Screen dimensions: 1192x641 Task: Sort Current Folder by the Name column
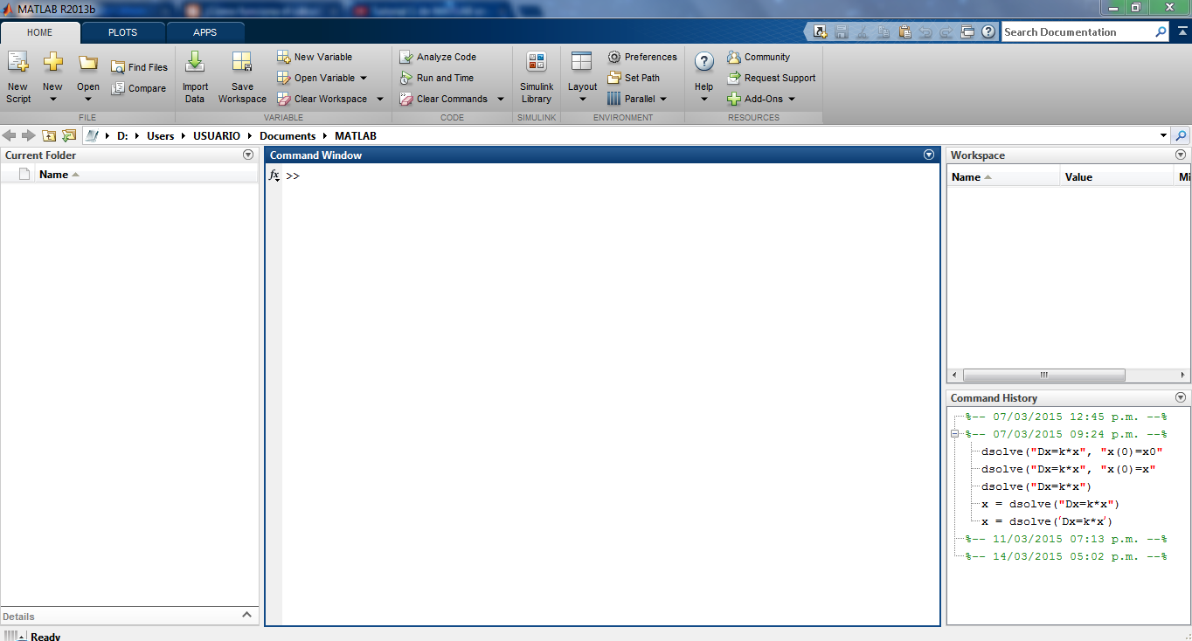pos(59,175)
